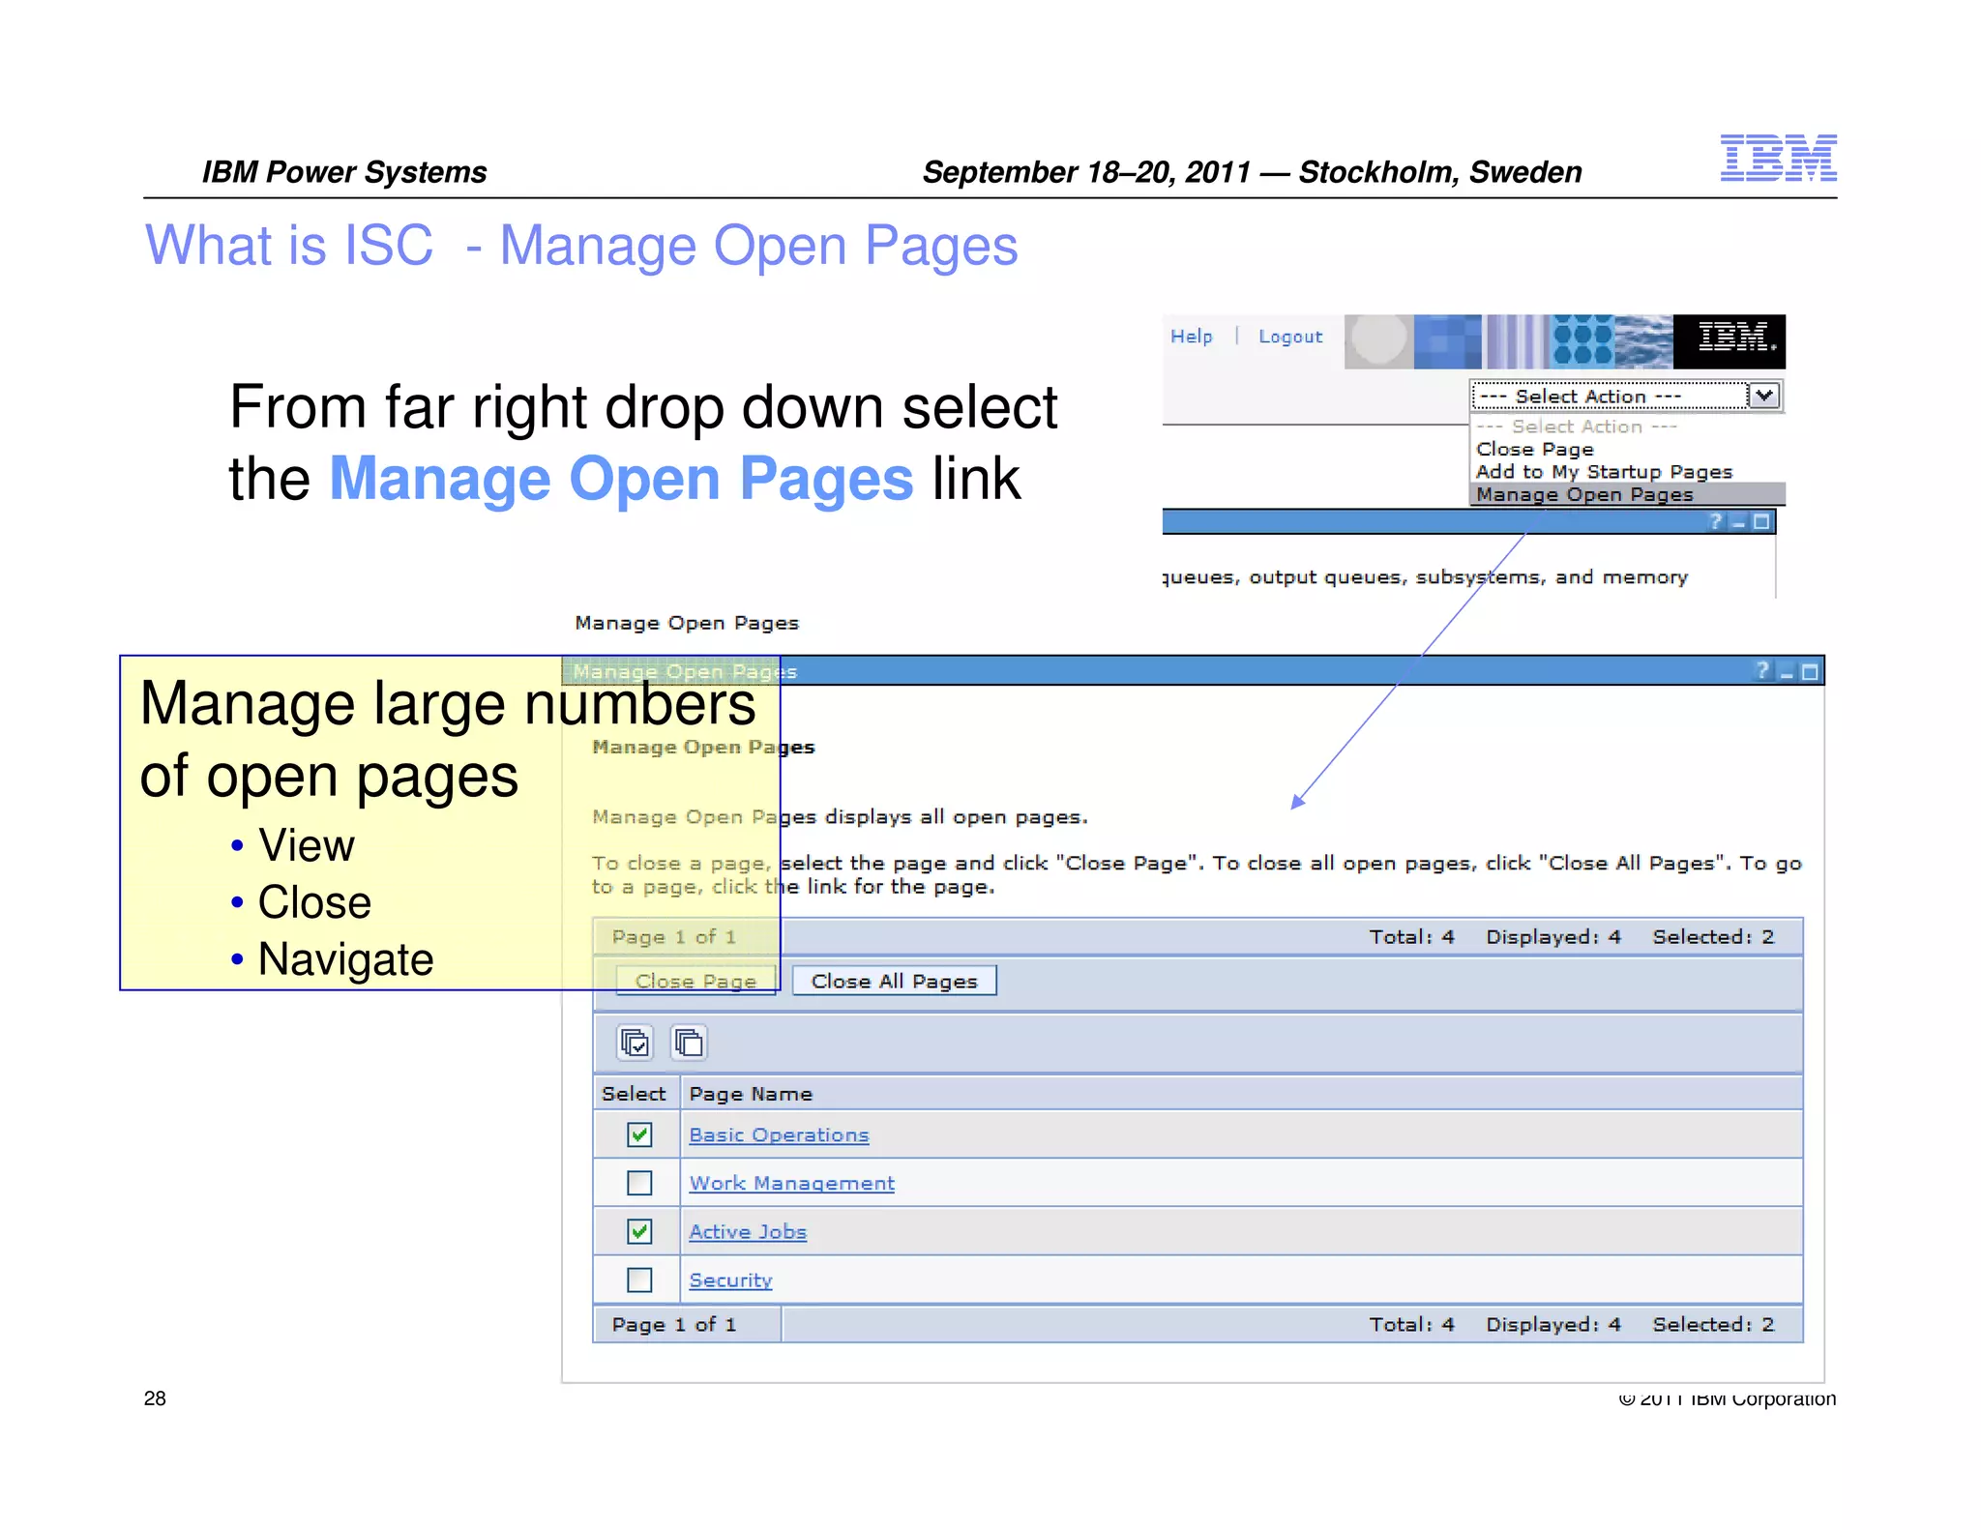The height and width of the screenshot is (1530, 1981).
Task: Choose the greyed Select Action list entry
Action: pos(1577,427)
